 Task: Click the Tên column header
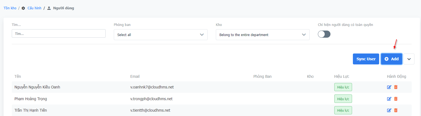pos(18,76)
